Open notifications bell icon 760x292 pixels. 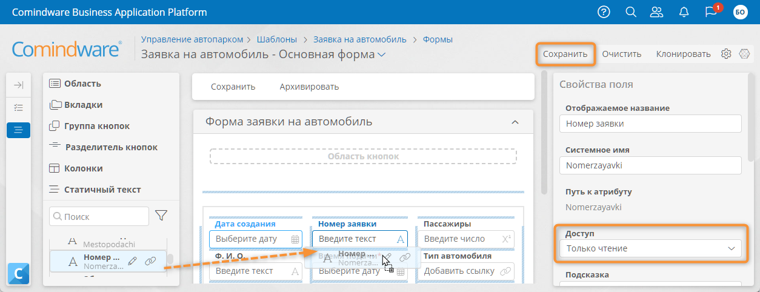[684, 12]
